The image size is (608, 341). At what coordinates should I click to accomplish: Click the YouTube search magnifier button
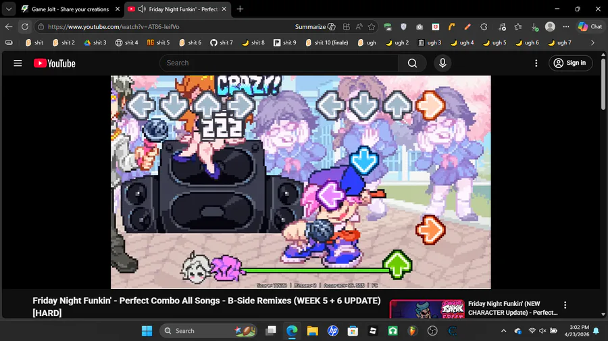412,63
